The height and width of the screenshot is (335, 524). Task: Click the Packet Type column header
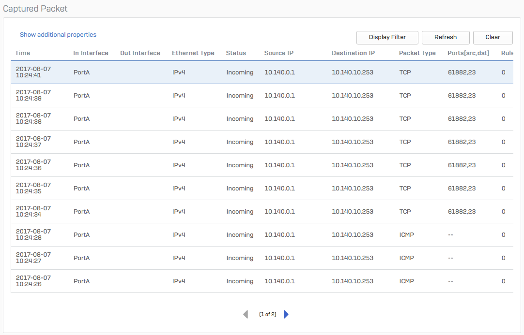tap(417, 53)
